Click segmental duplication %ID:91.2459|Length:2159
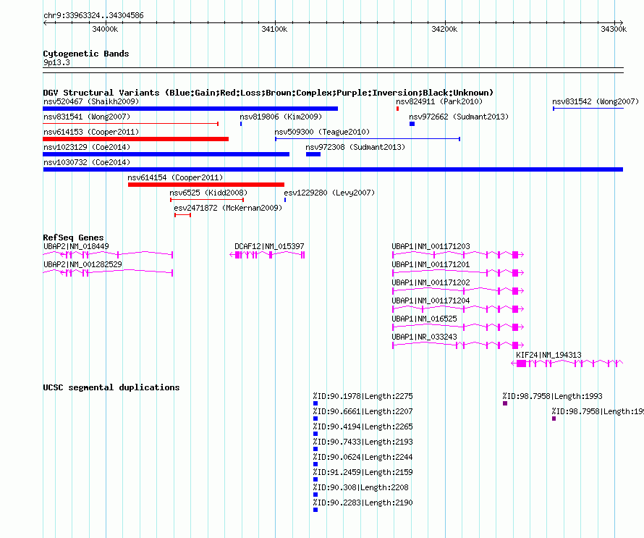Screen dimensions: 644x538 [363, 472]
